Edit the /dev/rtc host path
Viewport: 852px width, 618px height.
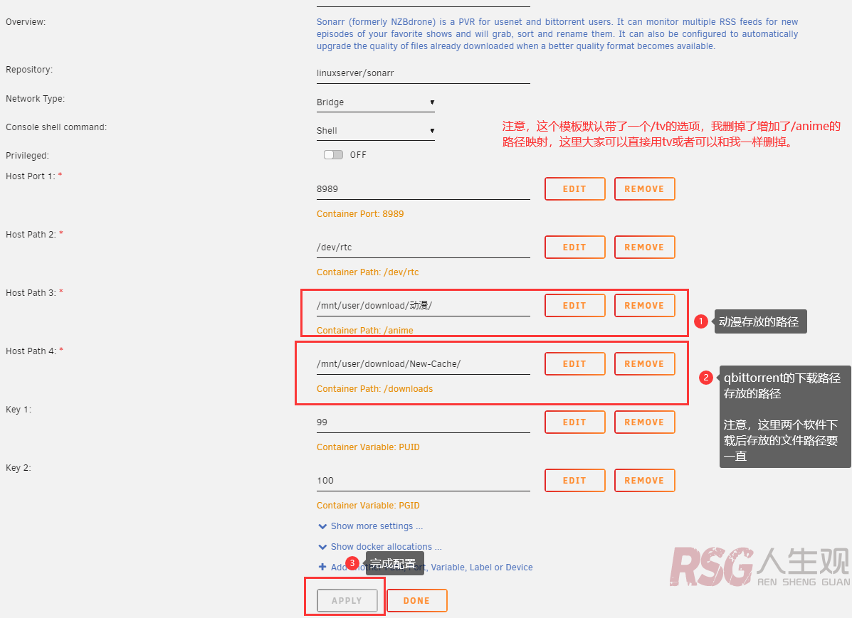pyautogui.click(x=575, y=247)
